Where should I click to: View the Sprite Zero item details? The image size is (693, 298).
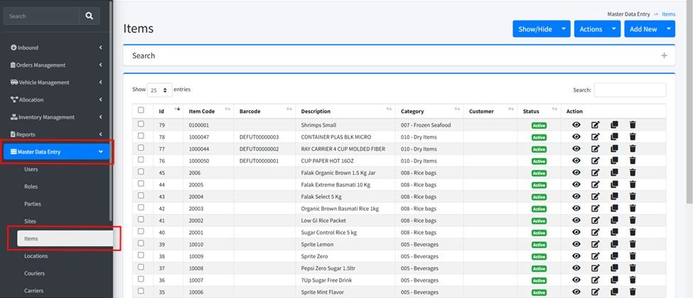[576, 256]
